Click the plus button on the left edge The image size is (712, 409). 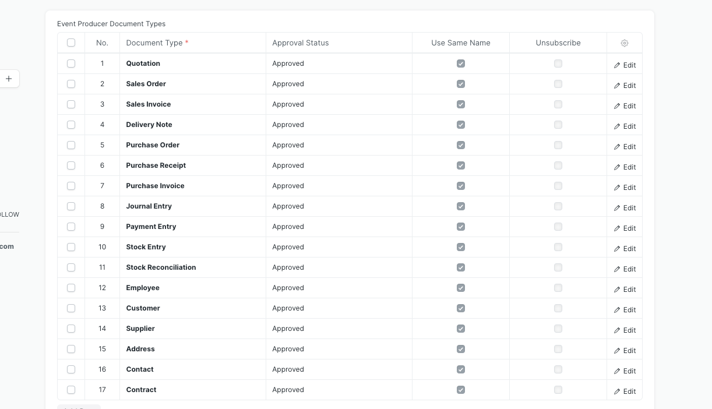(x=9, y=78)
